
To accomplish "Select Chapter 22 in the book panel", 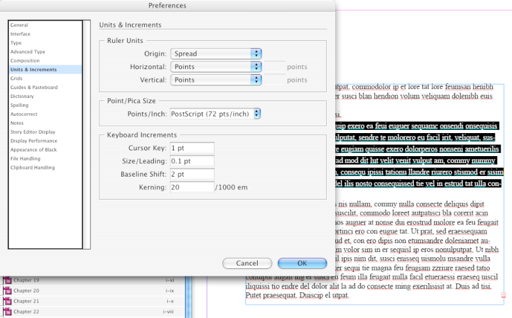I will [92, 312].
